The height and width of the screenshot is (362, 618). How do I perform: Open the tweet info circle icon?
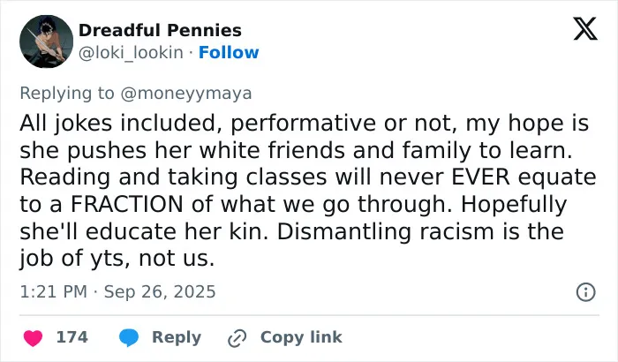585,292
